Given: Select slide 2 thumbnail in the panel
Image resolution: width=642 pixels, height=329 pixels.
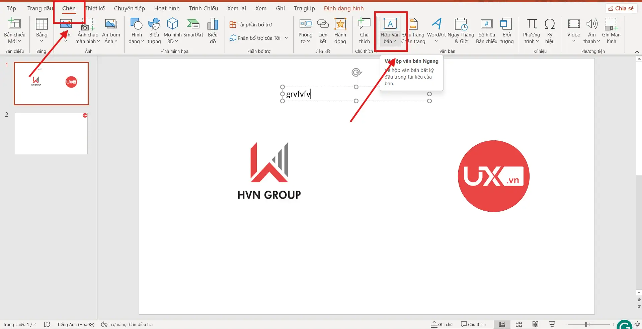Looking at the screenshot, I should pos(51,133).
